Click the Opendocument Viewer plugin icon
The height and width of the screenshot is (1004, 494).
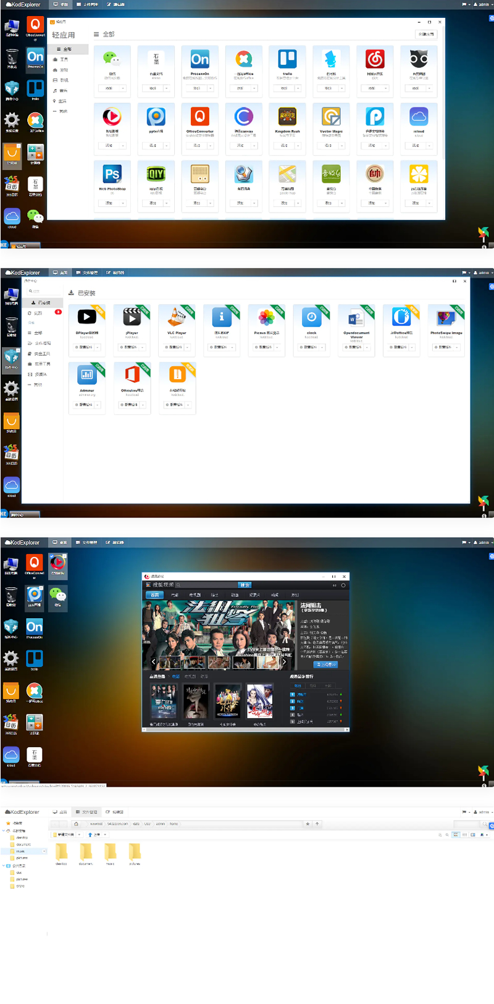click(x=356, y=317)
